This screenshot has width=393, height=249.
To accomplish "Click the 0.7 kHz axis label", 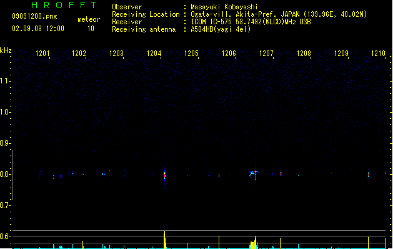I will 5,205.
